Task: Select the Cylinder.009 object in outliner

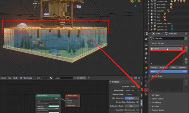Action: [x=162, y=26]
